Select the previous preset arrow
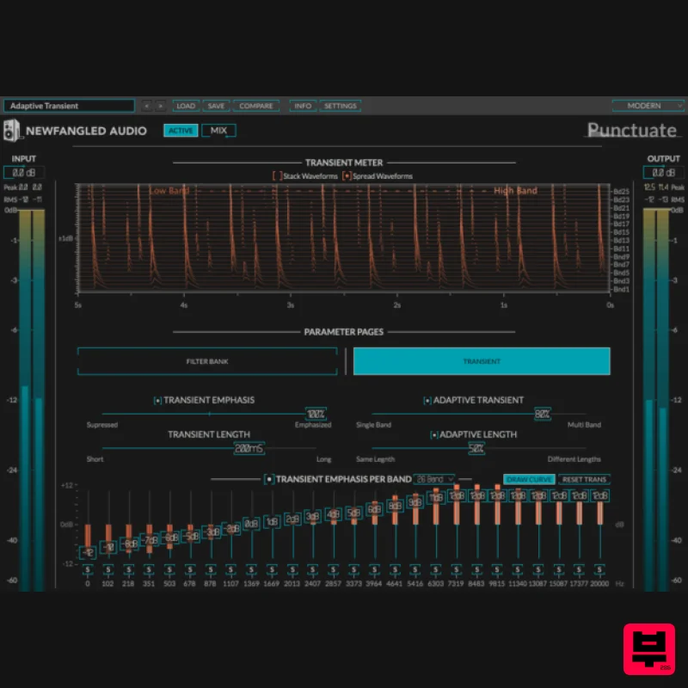The height and width of the screenshot is (688, 688). [147, 105]
